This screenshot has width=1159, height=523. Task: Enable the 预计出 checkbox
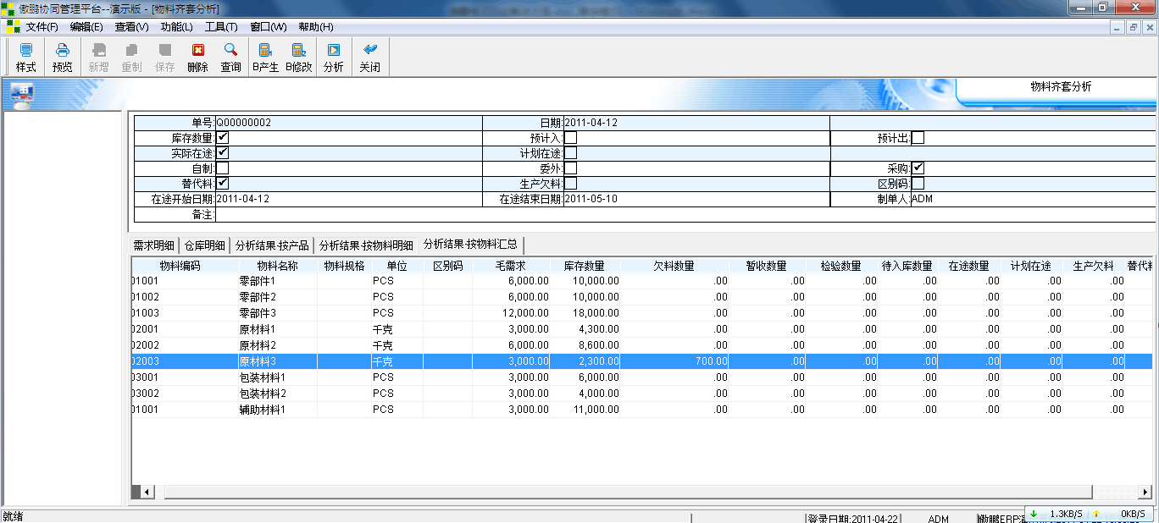click(918, 137)
